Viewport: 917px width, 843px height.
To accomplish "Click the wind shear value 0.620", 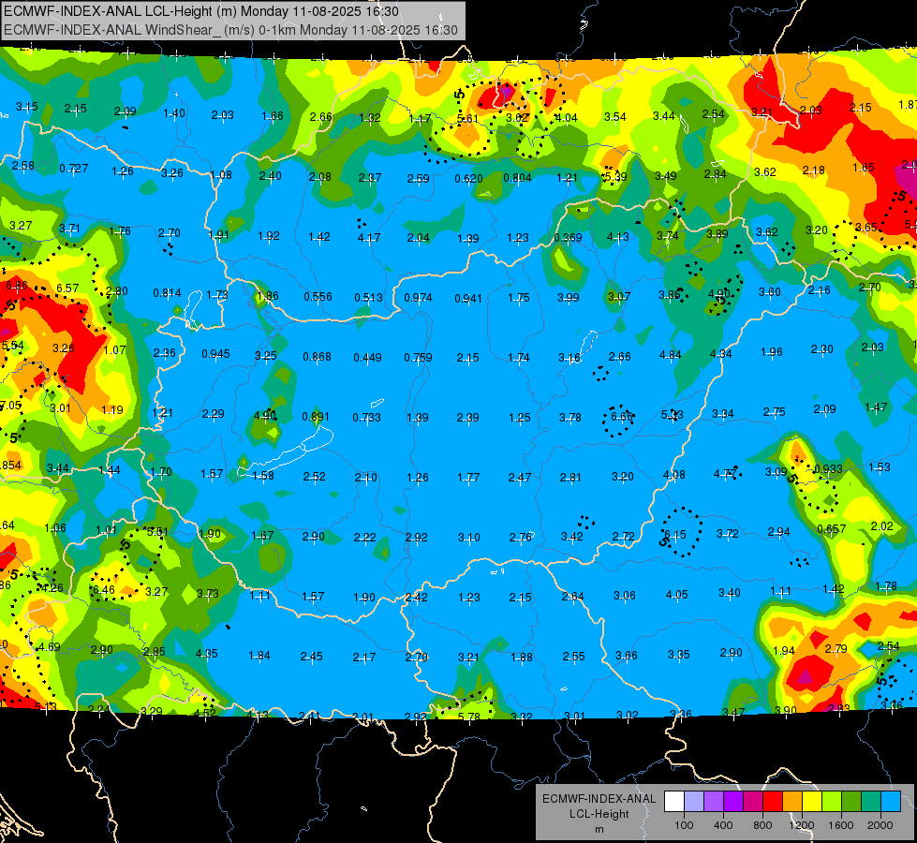I will 468,178.
